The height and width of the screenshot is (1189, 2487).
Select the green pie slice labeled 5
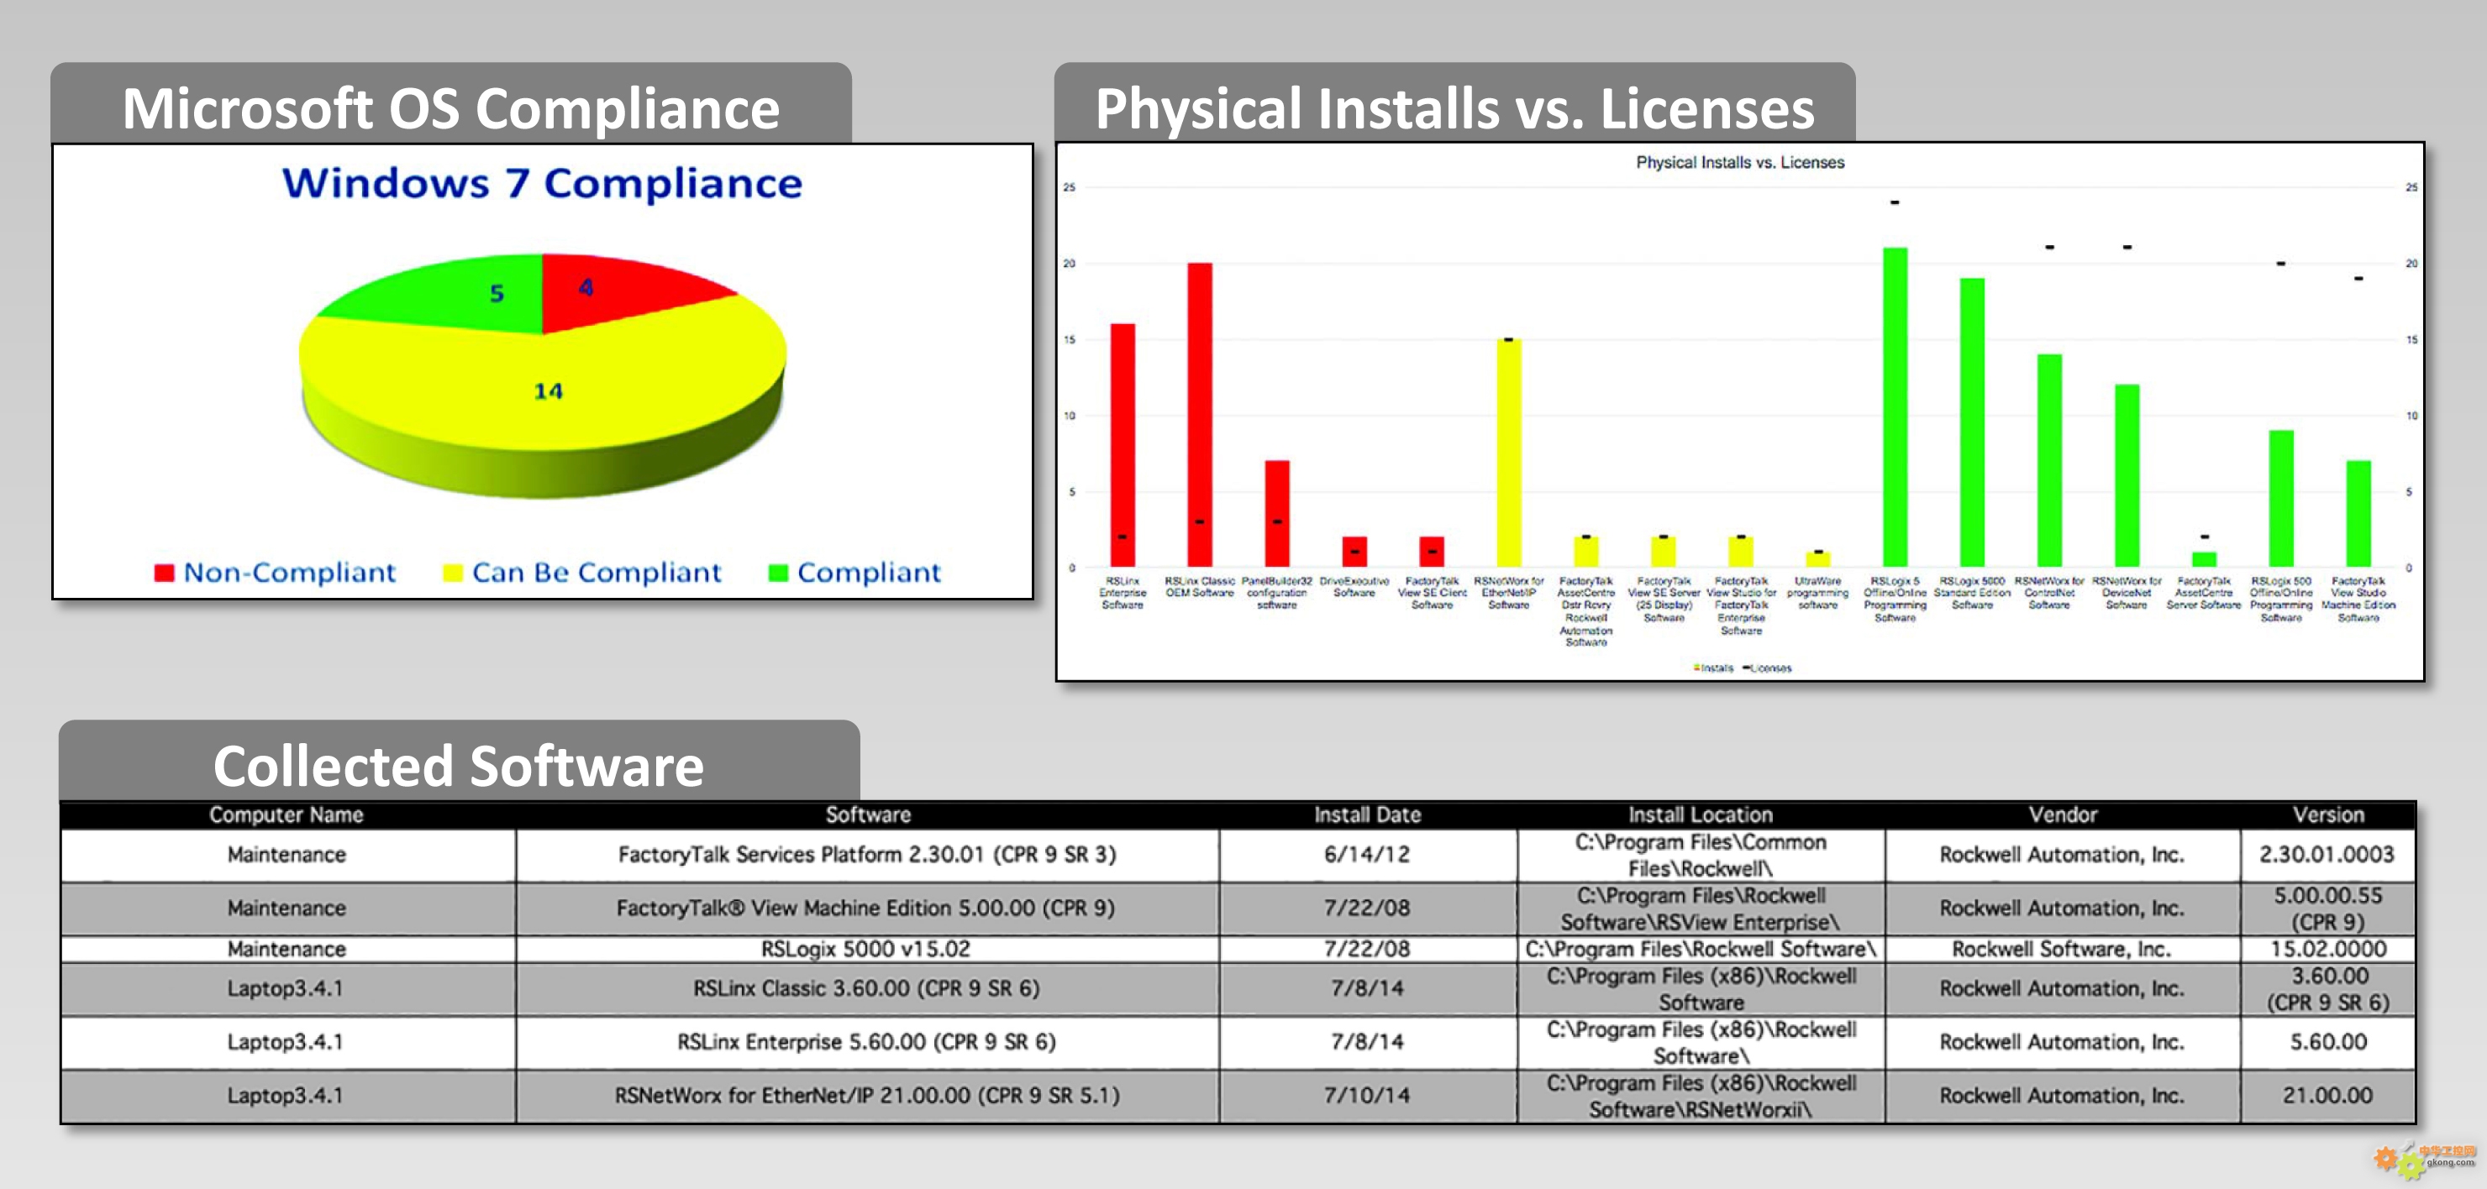coord(454,295)
